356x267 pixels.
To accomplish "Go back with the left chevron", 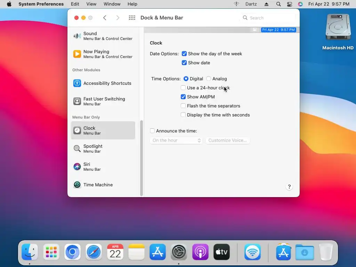I will [105, 18].
